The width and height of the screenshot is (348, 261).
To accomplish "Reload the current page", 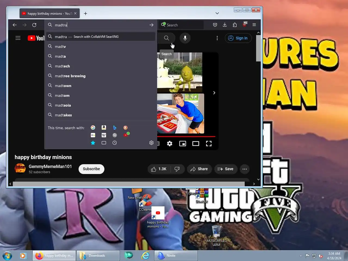I will 34,25.
